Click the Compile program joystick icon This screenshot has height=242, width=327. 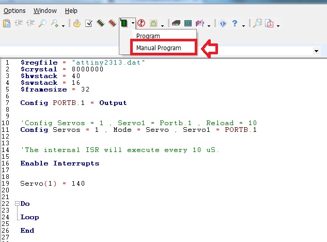point(77,23)
